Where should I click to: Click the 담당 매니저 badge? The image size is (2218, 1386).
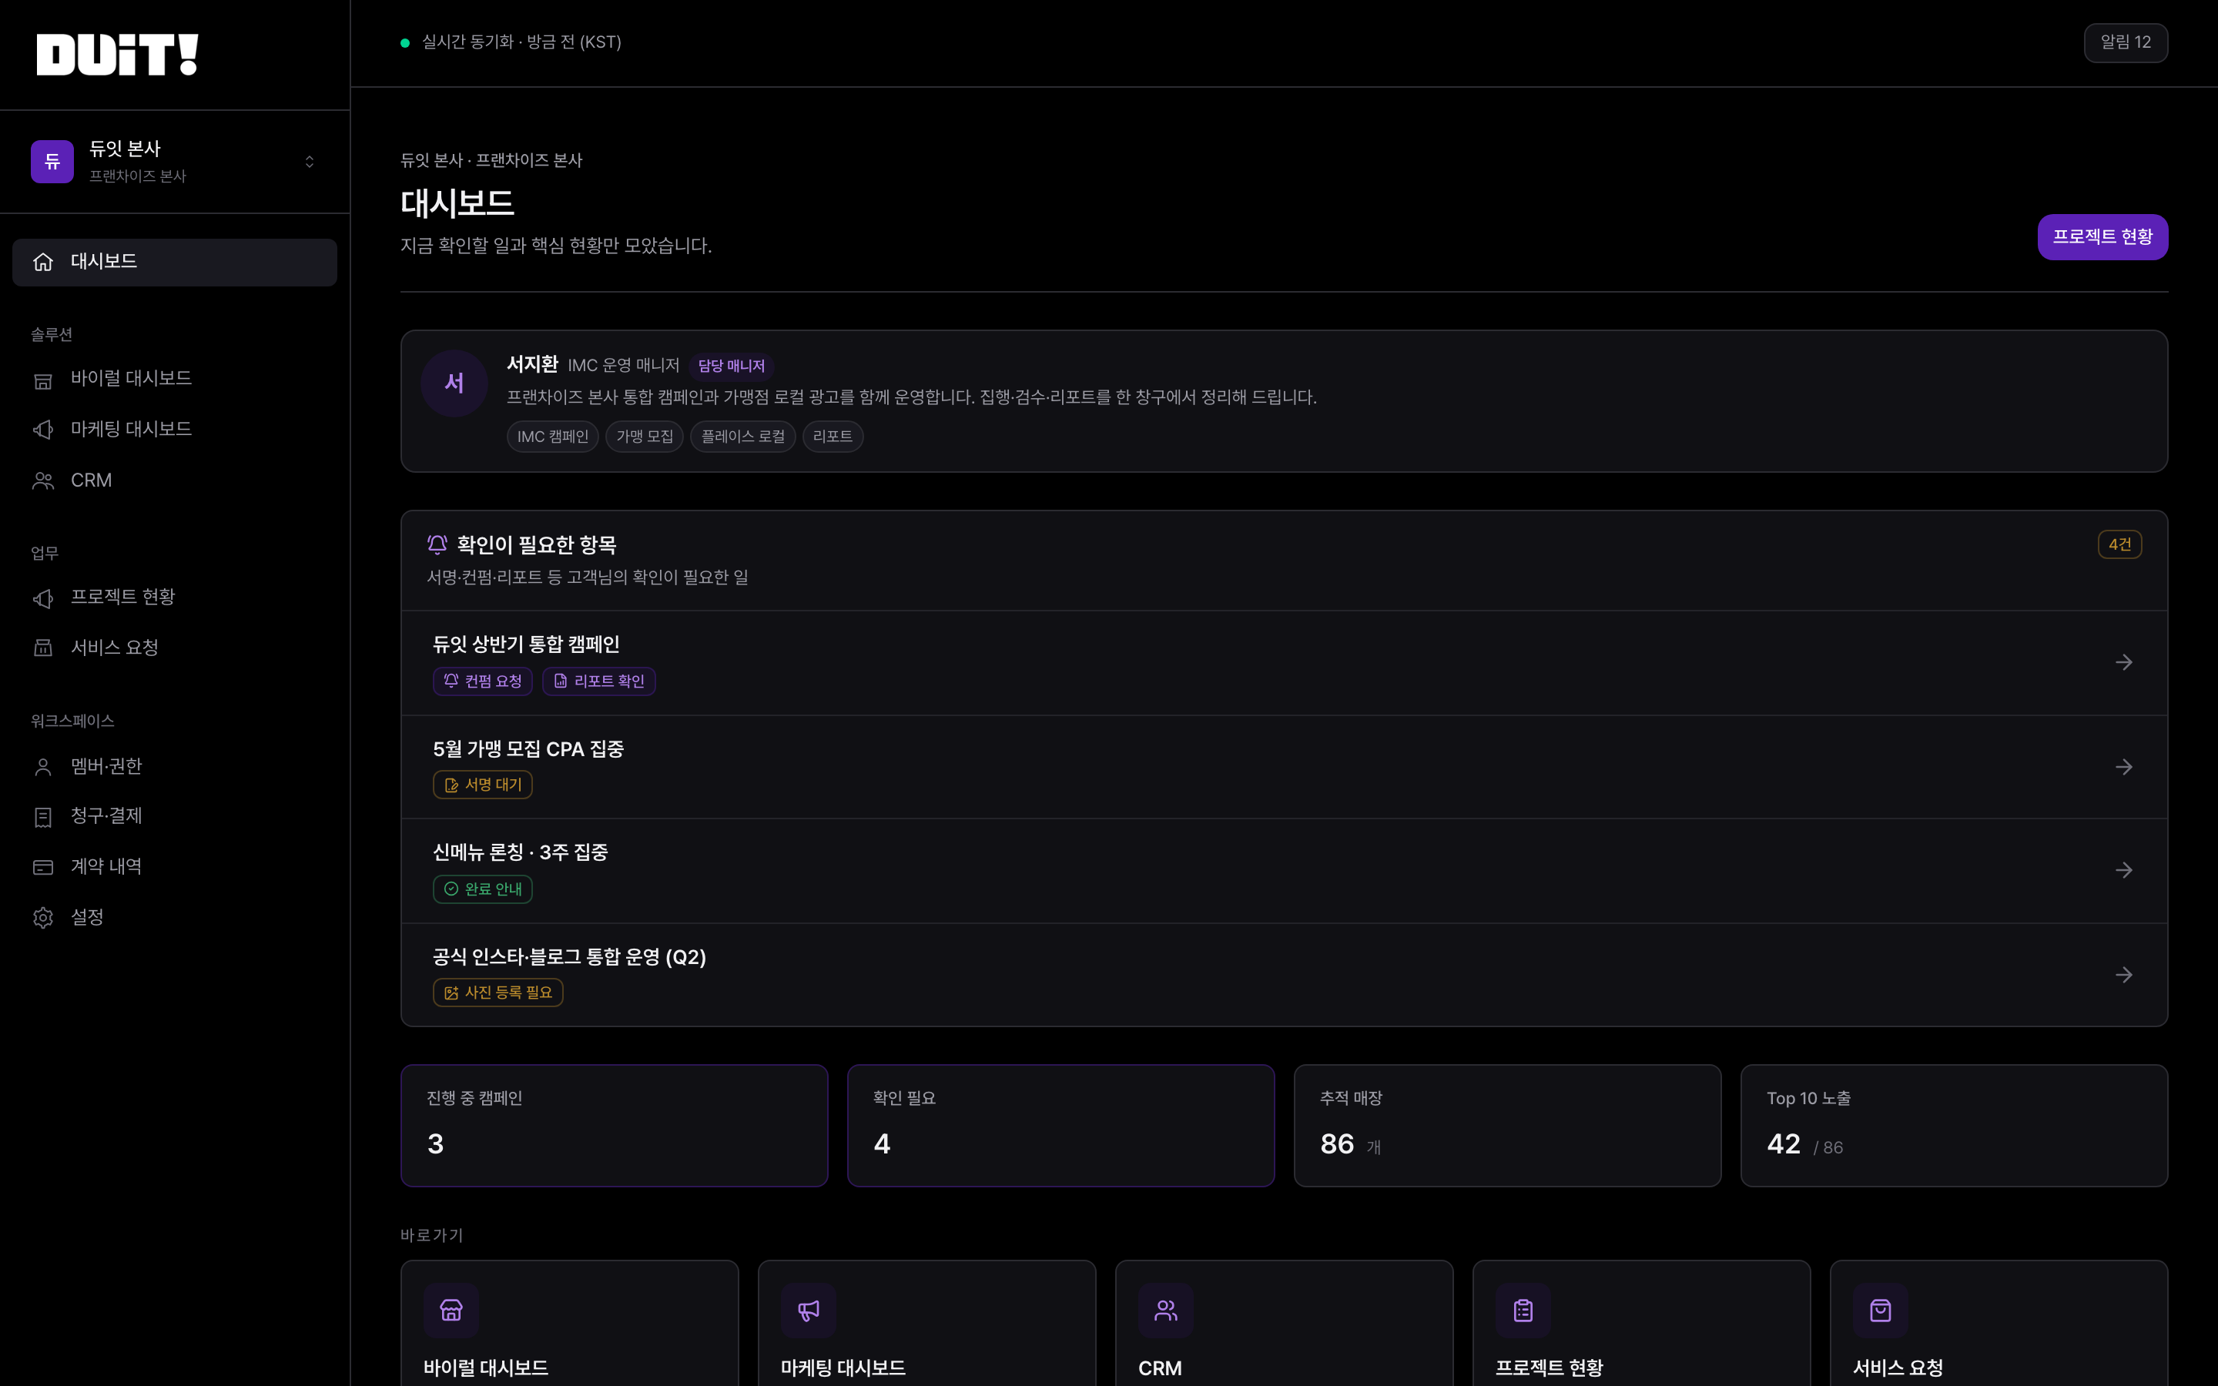pos(732,366)
